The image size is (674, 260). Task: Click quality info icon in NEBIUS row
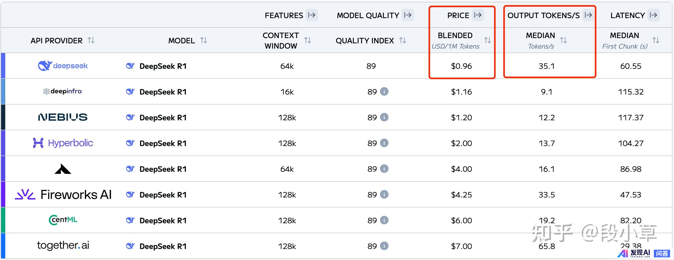click(x=384, y=117)
